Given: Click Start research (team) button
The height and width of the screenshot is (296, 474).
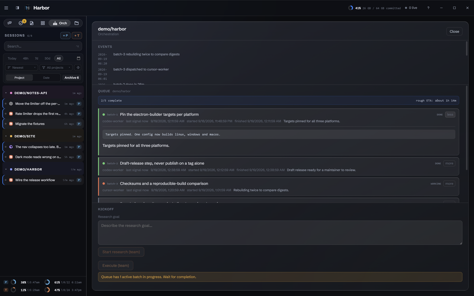Looking at the screenshot, I should tap(121, 252).
